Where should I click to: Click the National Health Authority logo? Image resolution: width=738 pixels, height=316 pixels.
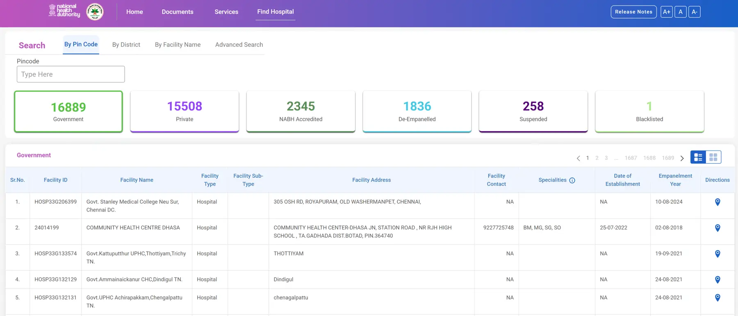pyautogui.click(x=64, y=11)
